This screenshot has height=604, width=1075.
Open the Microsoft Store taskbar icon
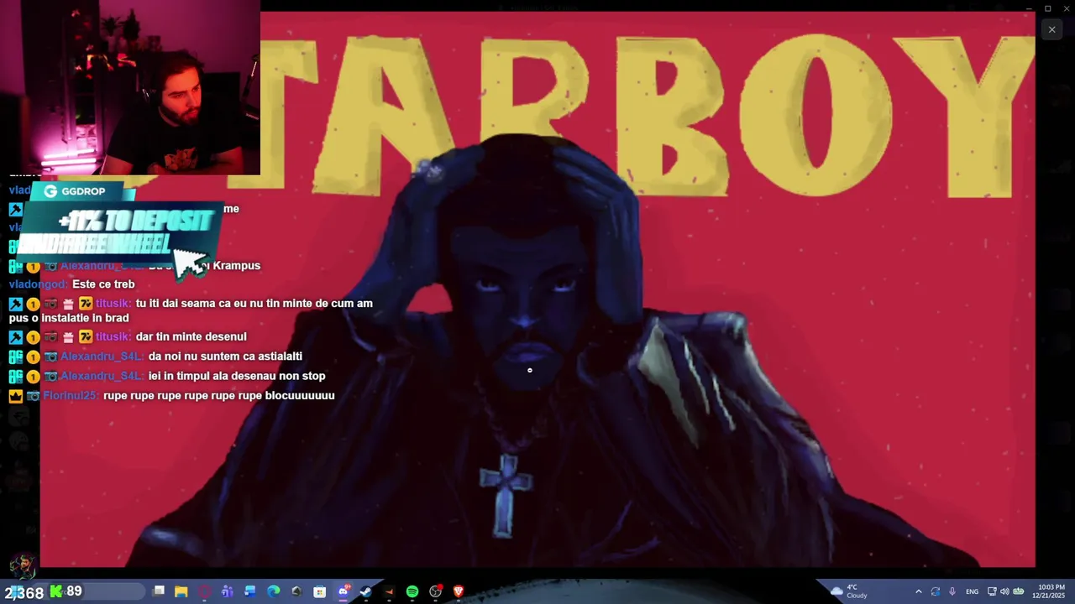click(x=319, y=591)
